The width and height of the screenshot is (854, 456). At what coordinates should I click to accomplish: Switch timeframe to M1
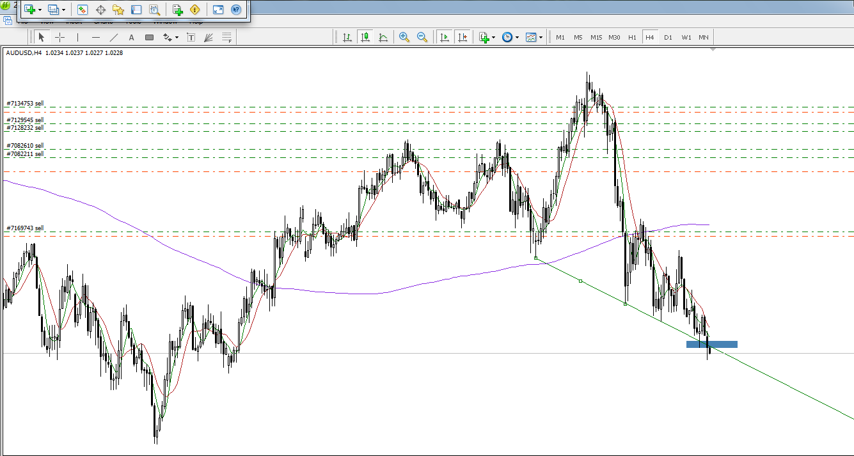[x=560, y=37]
